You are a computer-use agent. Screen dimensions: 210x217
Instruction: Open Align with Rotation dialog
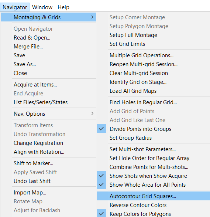tap(48, 152)
